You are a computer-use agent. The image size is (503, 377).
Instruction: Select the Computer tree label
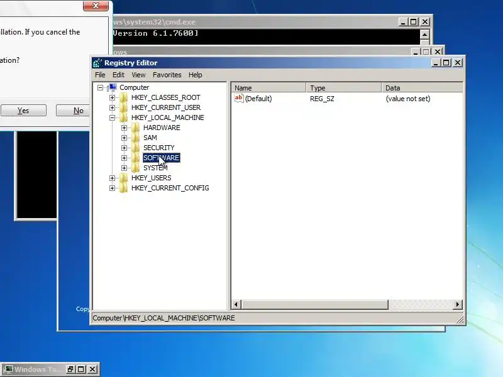coord(134,87)
